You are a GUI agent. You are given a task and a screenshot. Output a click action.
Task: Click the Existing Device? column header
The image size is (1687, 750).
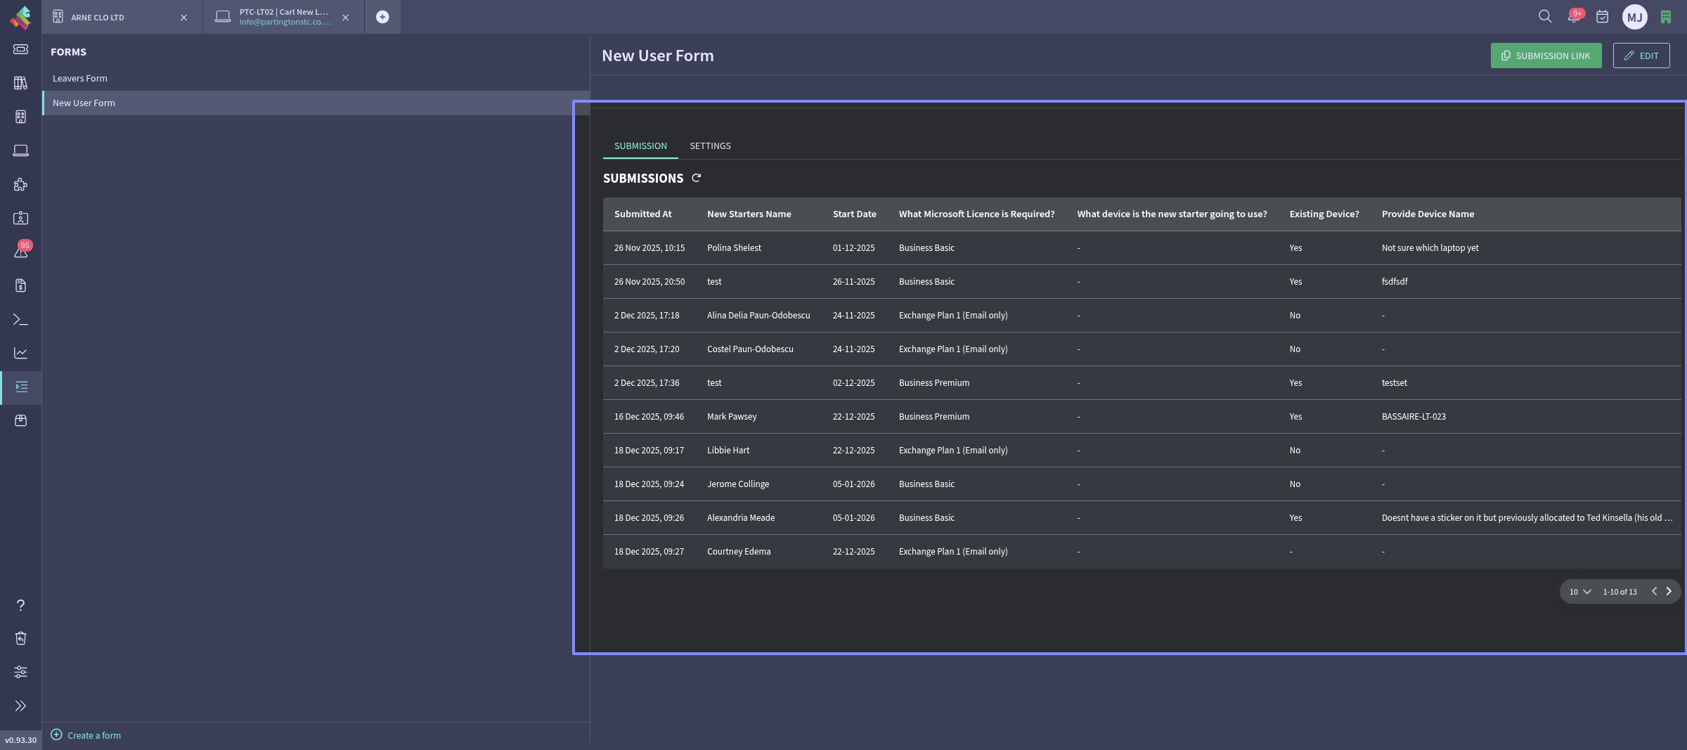tap(1324, 214)
